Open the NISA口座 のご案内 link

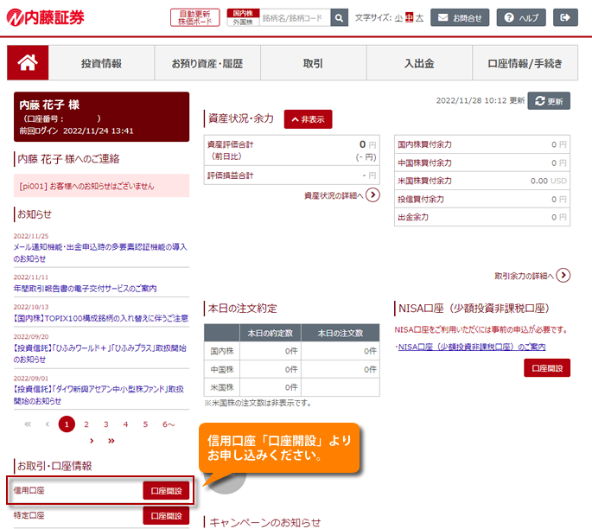(x=471, y=347)
